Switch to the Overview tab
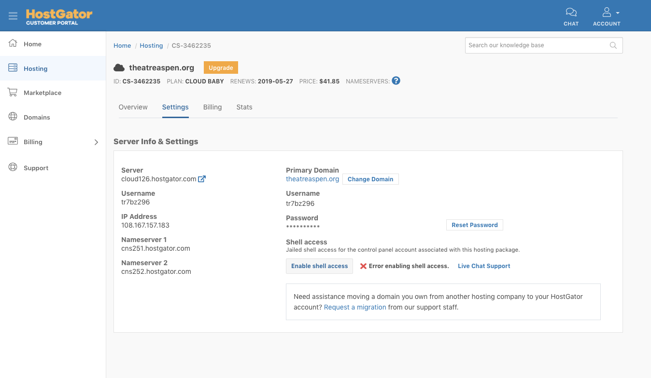Viewport: 651px width, 378px height. point(133,107)
